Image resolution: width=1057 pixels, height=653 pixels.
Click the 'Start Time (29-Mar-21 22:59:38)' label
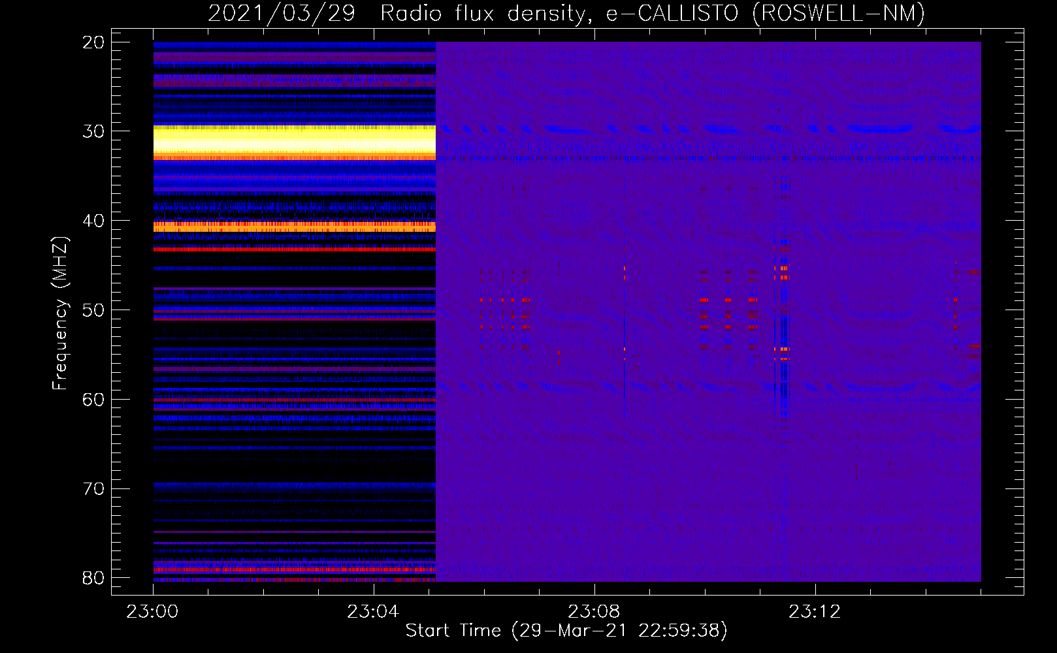(x=566, y=631)
